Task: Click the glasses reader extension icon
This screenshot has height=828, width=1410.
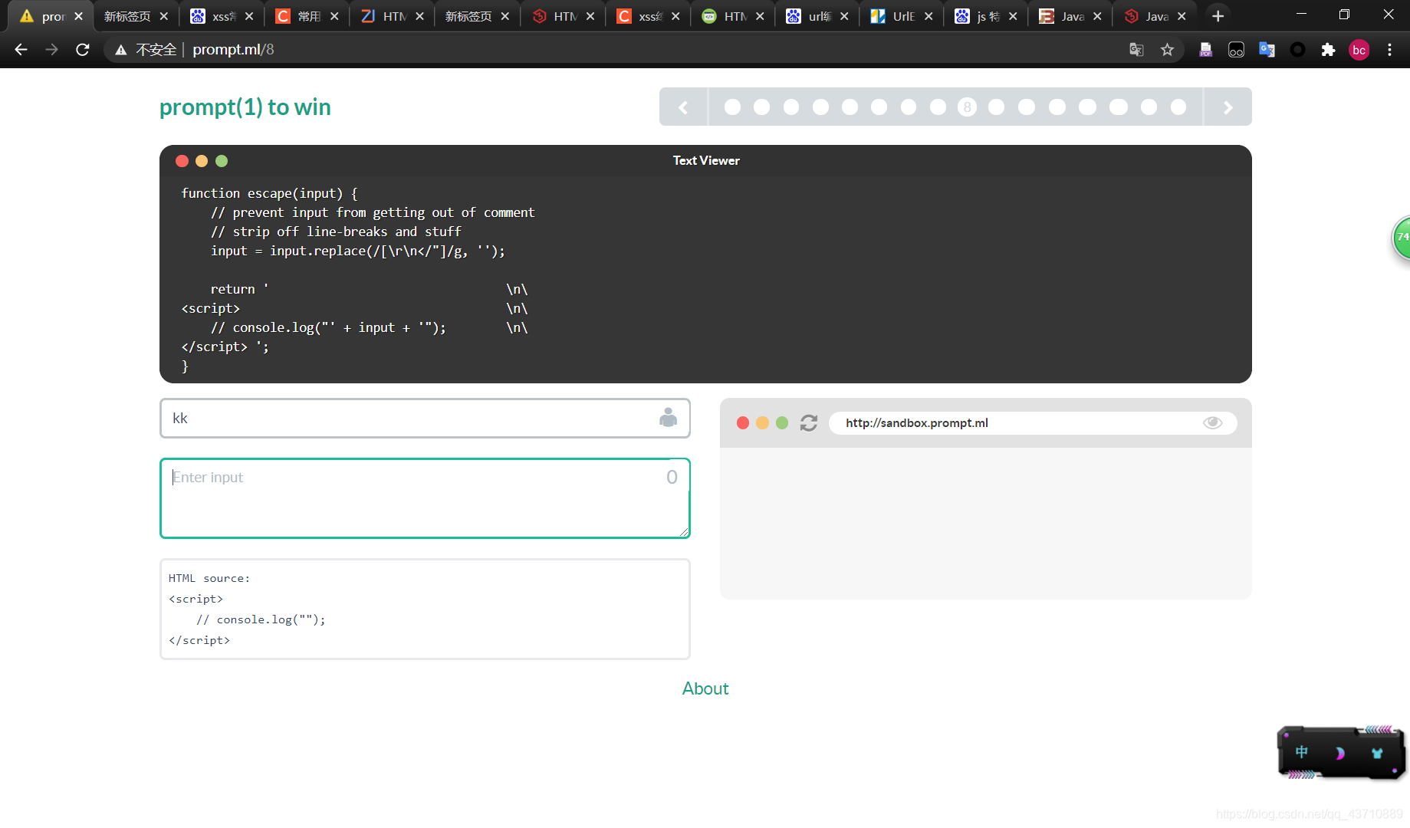Action: pyautogui.click(x=1236, y=50)
